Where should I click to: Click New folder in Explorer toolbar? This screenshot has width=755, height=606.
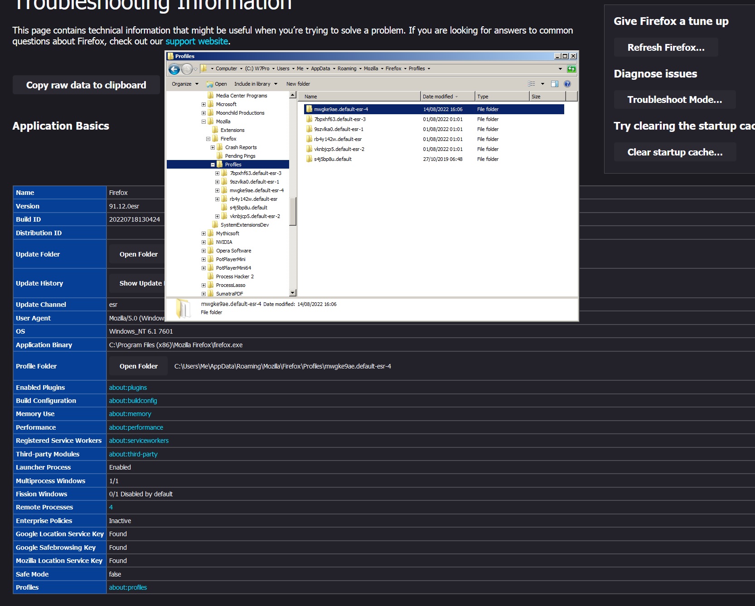pos(298,84)
